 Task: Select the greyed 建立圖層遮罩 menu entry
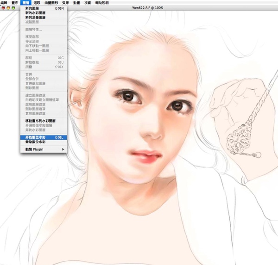coord(44,95)
